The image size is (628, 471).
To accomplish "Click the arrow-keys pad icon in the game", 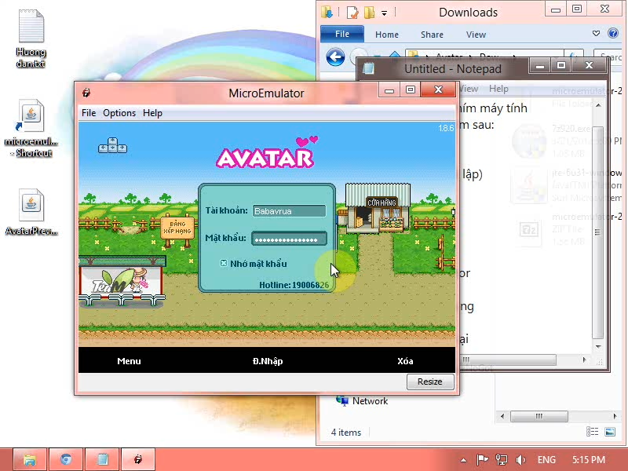I will tap(112, 145).
